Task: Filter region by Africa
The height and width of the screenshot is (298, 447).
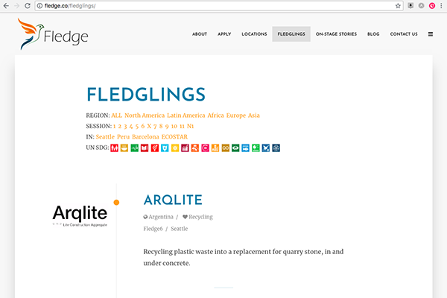Action: [x=215, y=115]
